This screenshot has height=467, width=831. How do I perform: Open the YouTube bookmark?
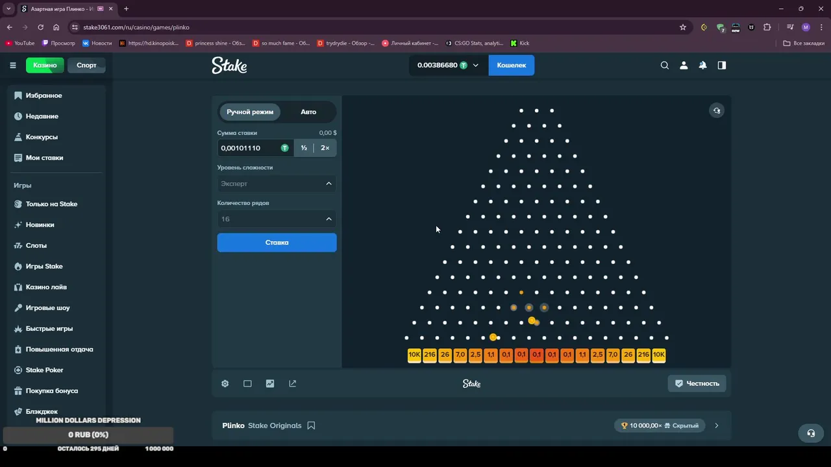(20, 43)
